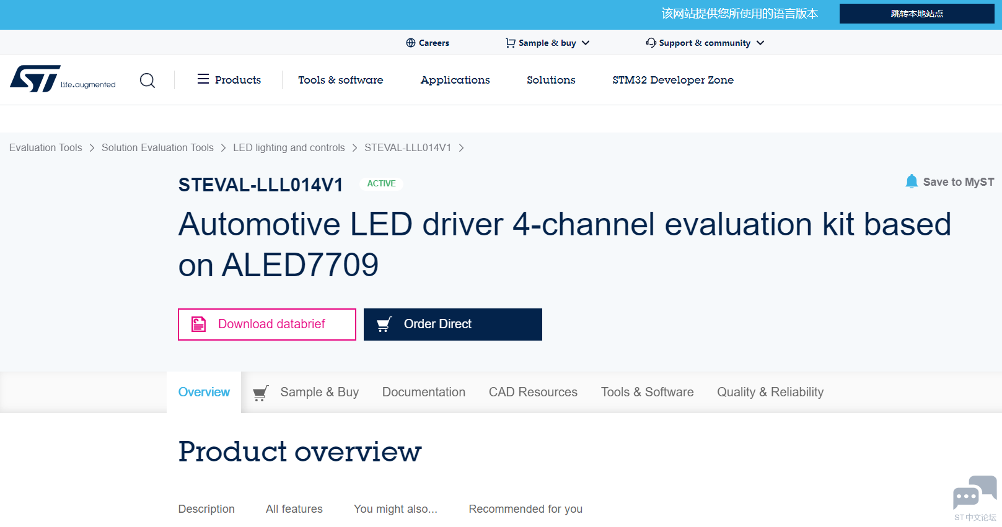Click the chevron after Evaluation Tools breadcrumb
The height and width of the screenshot is (527, 1002).
point(92,148)
